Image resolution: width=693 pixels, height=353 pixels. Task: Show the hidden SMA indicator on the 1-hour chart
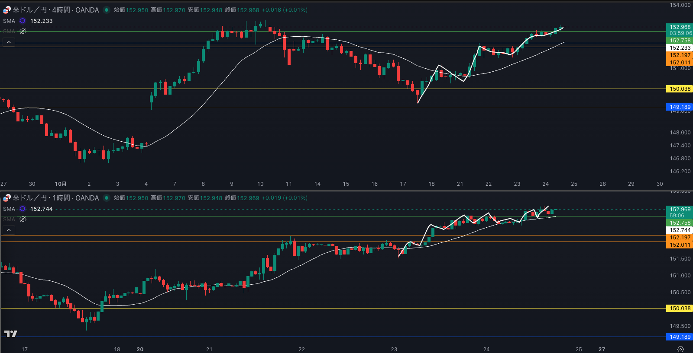[x=23, y=219]
